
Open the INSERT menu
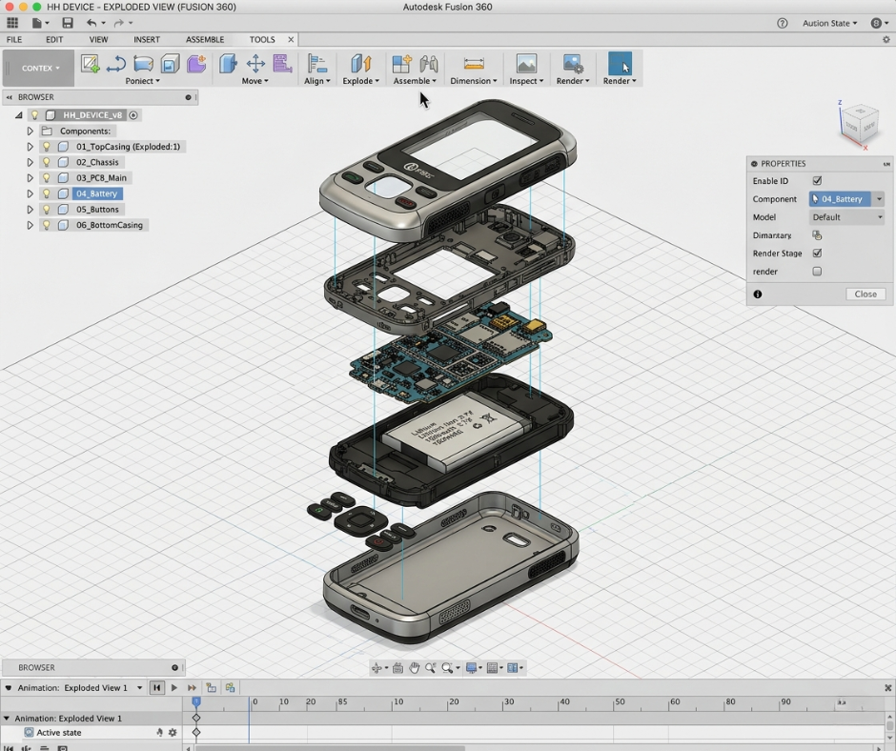click(x=147, y=39)
